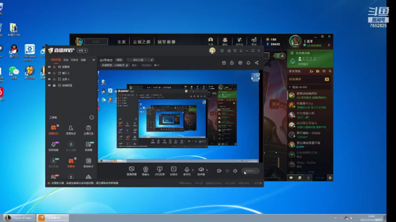Viewport: 396px width, 222px height.
Task: Hide the 英雄联盟 source layer
Action: 49,85
